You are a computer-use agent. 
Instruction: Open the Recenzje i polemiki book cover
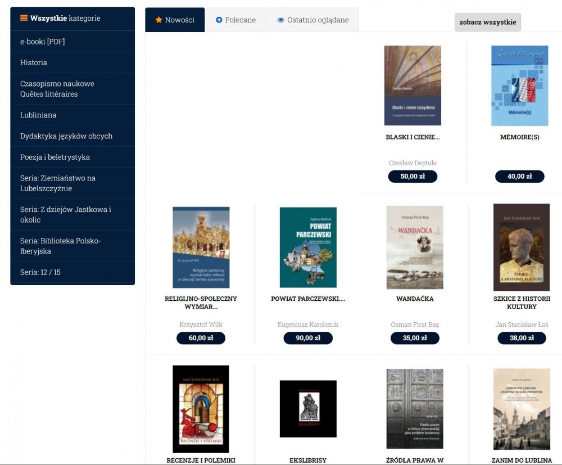point(201,409)
